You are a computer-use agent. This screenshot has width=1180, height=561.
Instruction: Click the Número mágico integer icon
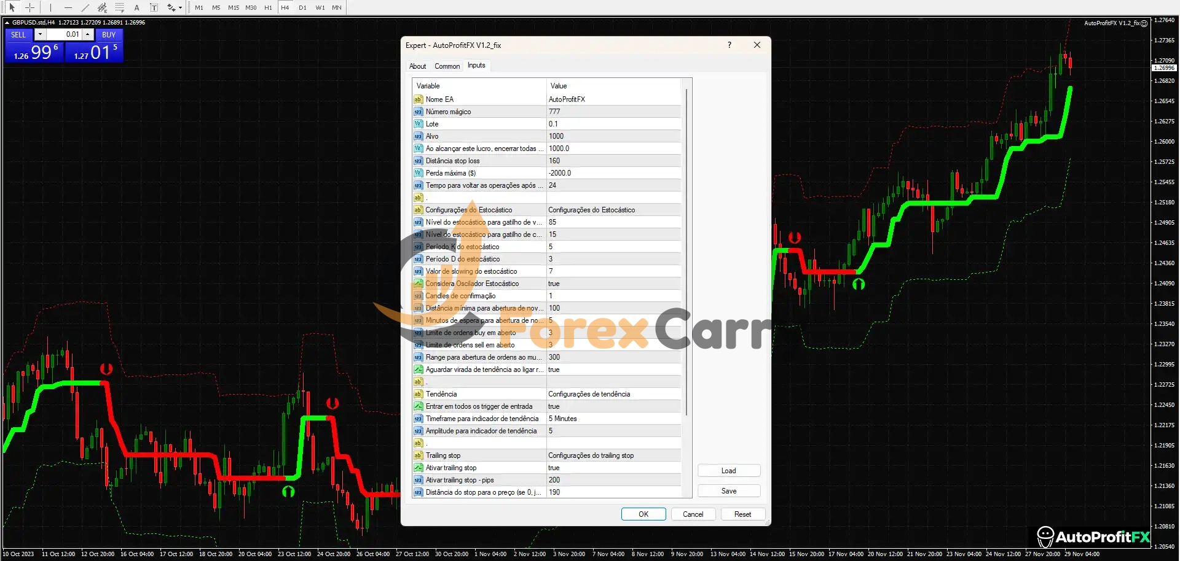tap(418, 112)
